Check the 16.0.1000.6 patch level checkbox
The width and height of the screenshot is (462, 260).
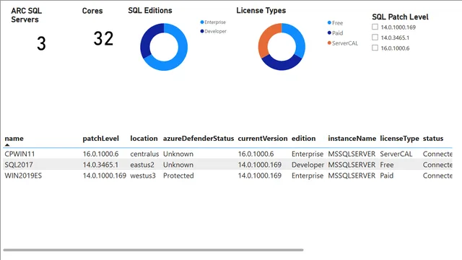point(375,48)
